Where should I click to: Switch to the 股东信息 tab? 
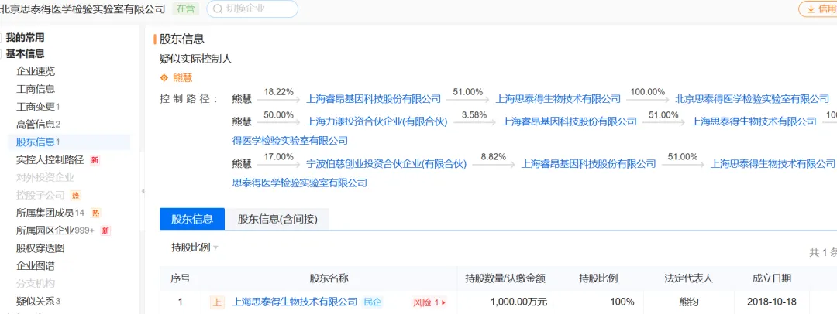pyautogui.click(x=192, y=219)
